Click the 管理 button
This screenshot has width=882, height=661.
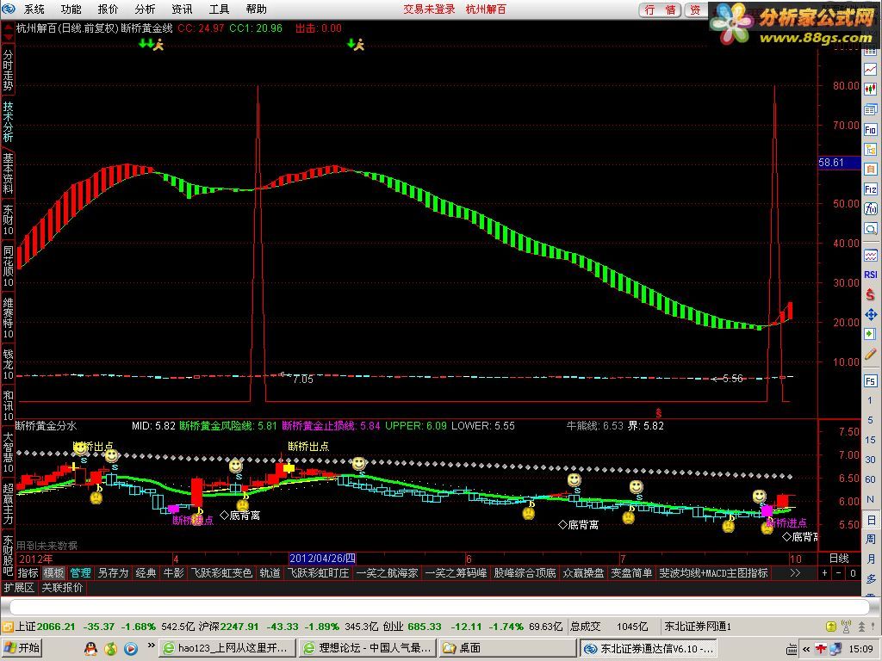pyautogui.click(x=80, y=572)
